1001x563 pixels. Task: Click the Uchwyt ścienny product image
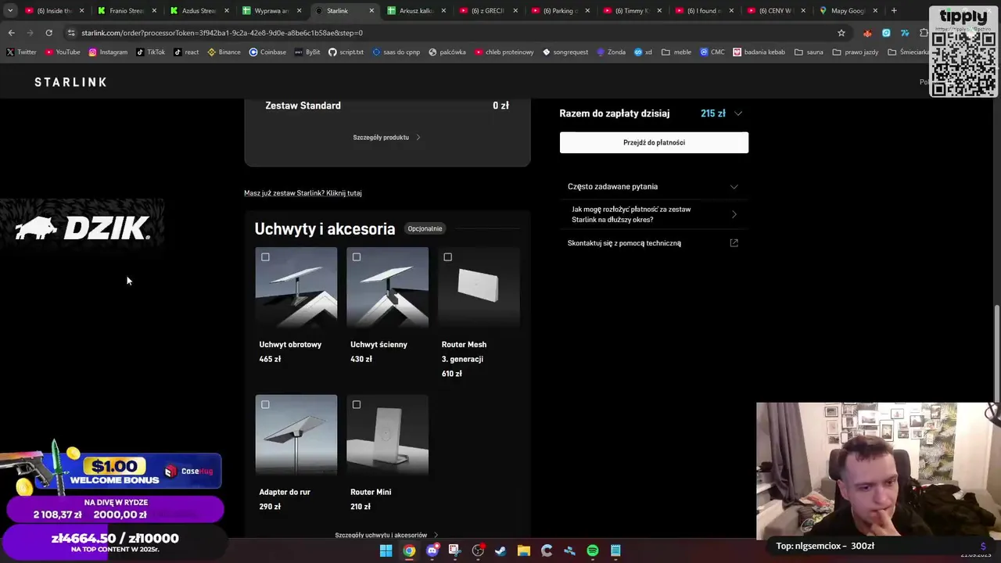coord(388,288)
